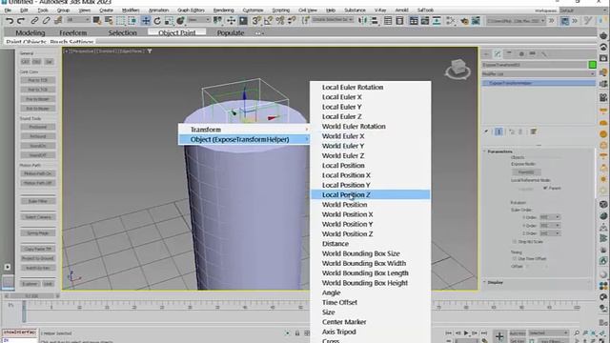610x343 pixels.
Task: Click the Show End Result toggle in modifier stack
Action: (498, 131)
